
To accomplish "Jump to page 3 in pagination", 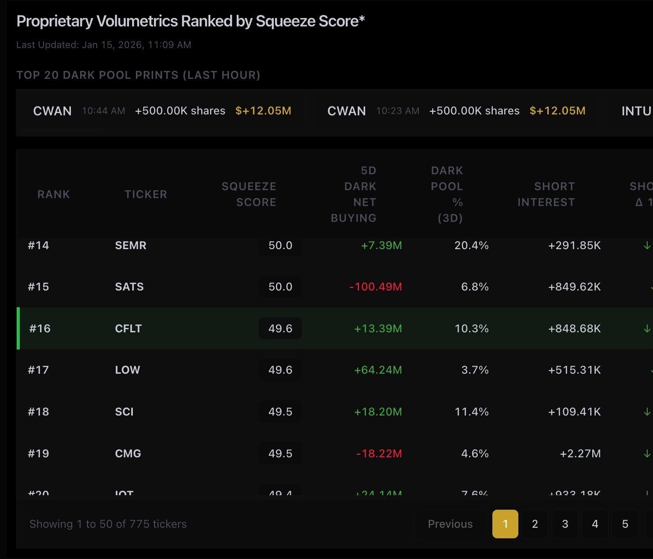I will 565,524.
